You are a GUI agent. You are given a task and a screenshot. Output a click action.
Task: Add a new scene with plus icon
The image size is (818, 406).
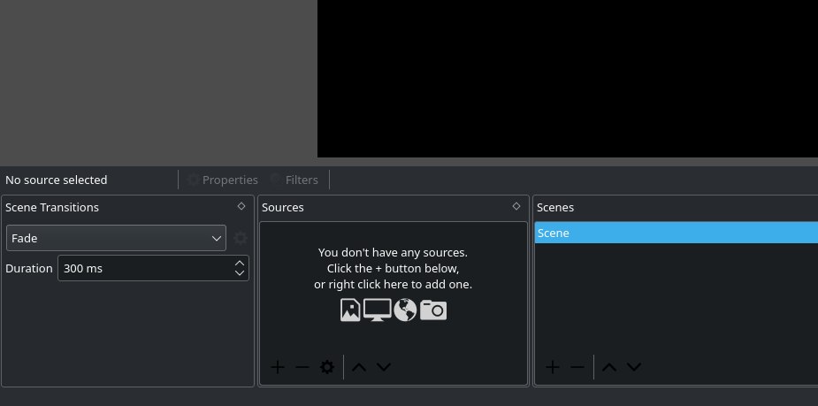point(553,367)
